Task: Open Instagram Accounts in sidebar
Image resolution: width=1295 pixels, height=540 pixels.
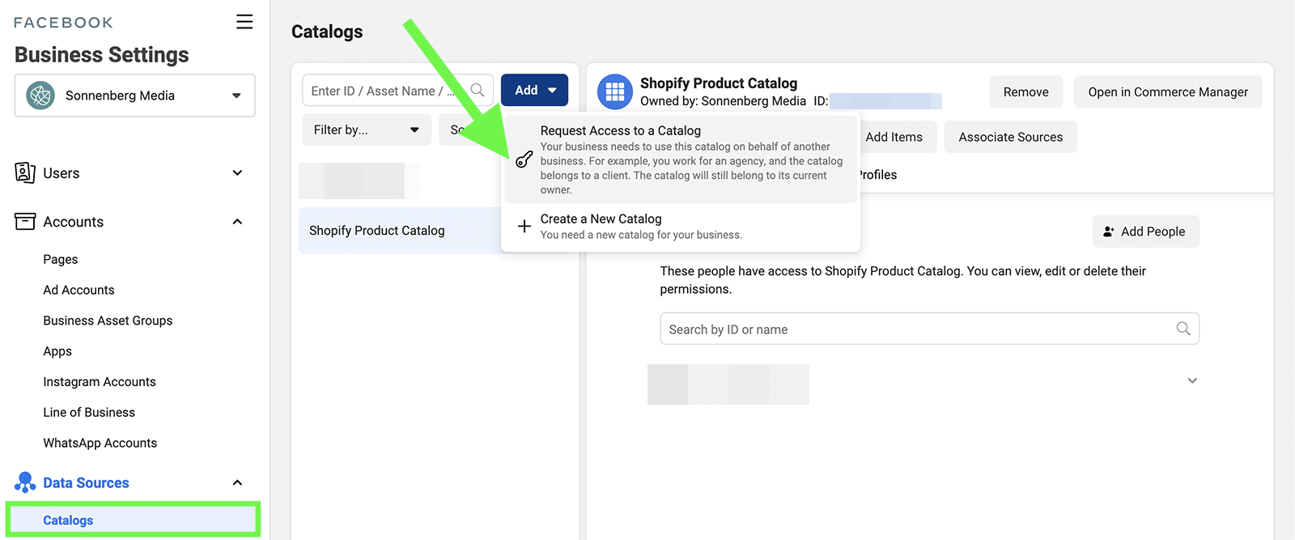Action: 100,381
